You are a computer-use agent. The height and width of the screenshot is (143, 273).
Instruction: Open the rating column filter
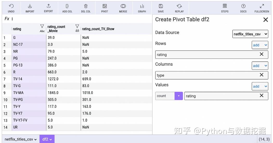(42, 26)
